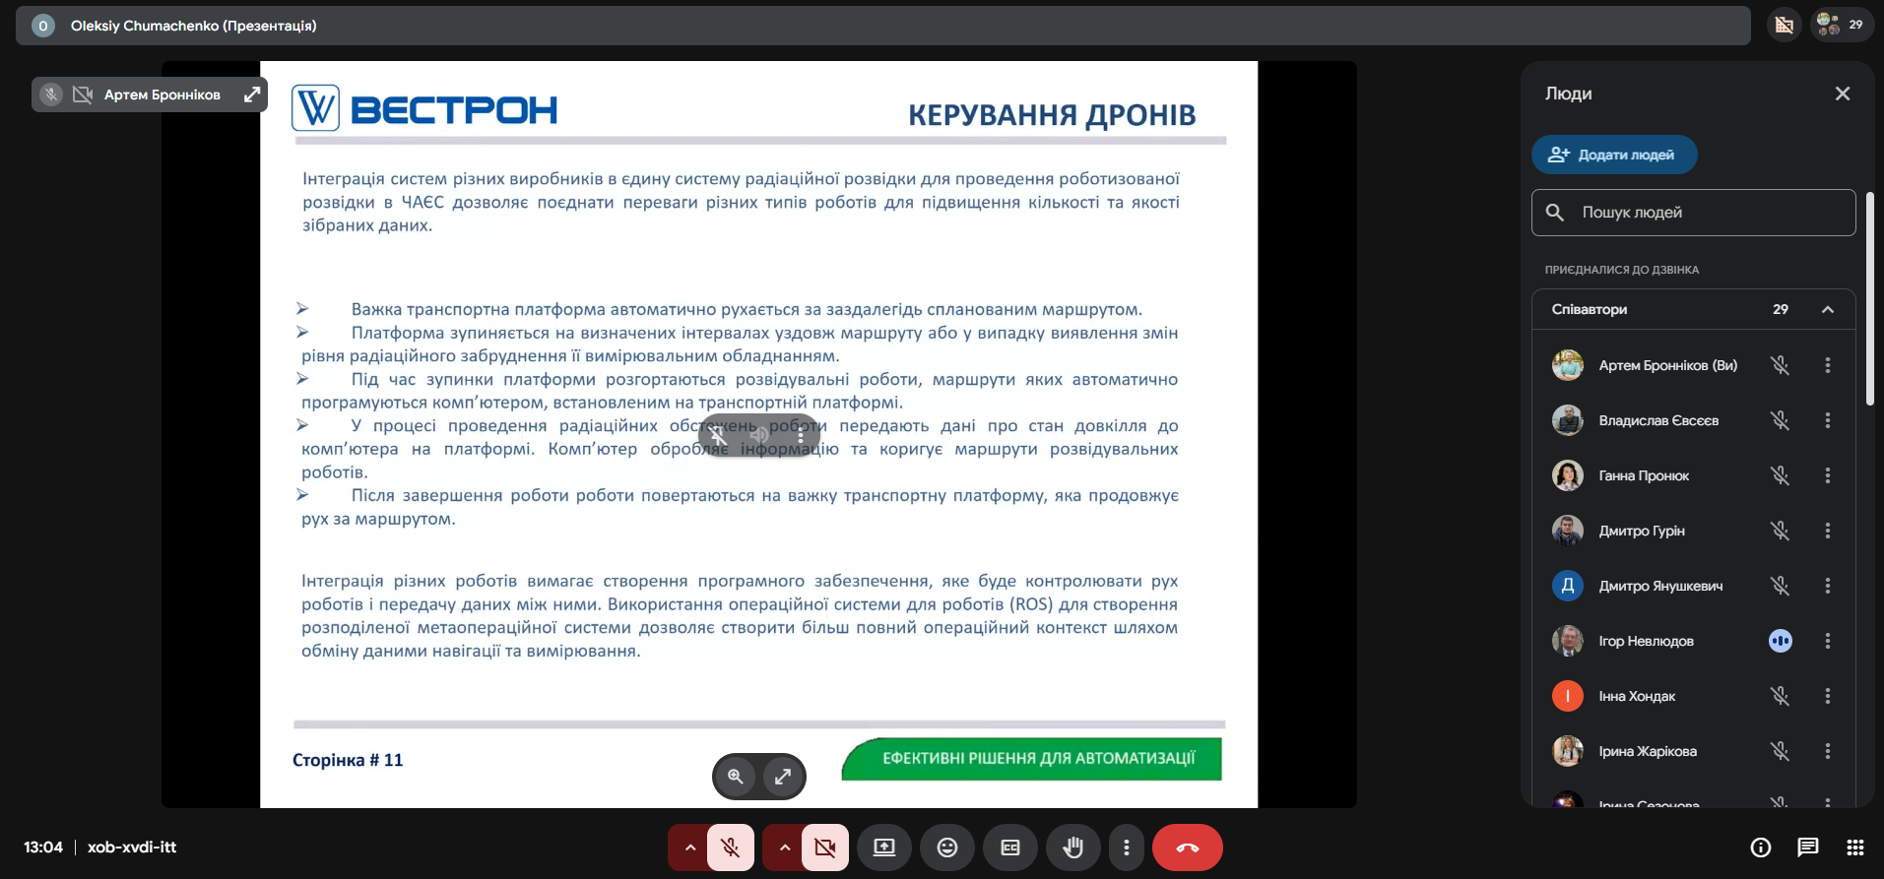
Task: Expand presentation to full screen
Action: [783, 777]
